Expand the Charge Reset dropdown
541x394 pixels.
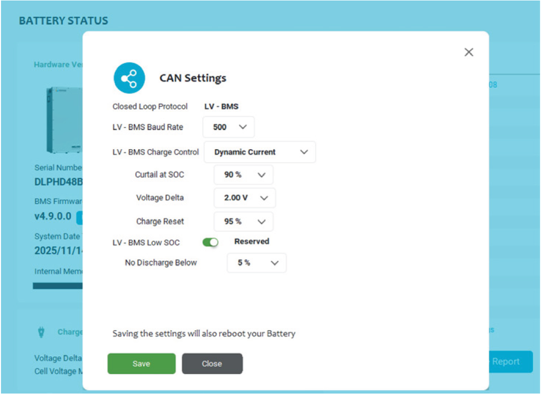tap(243, 221)
